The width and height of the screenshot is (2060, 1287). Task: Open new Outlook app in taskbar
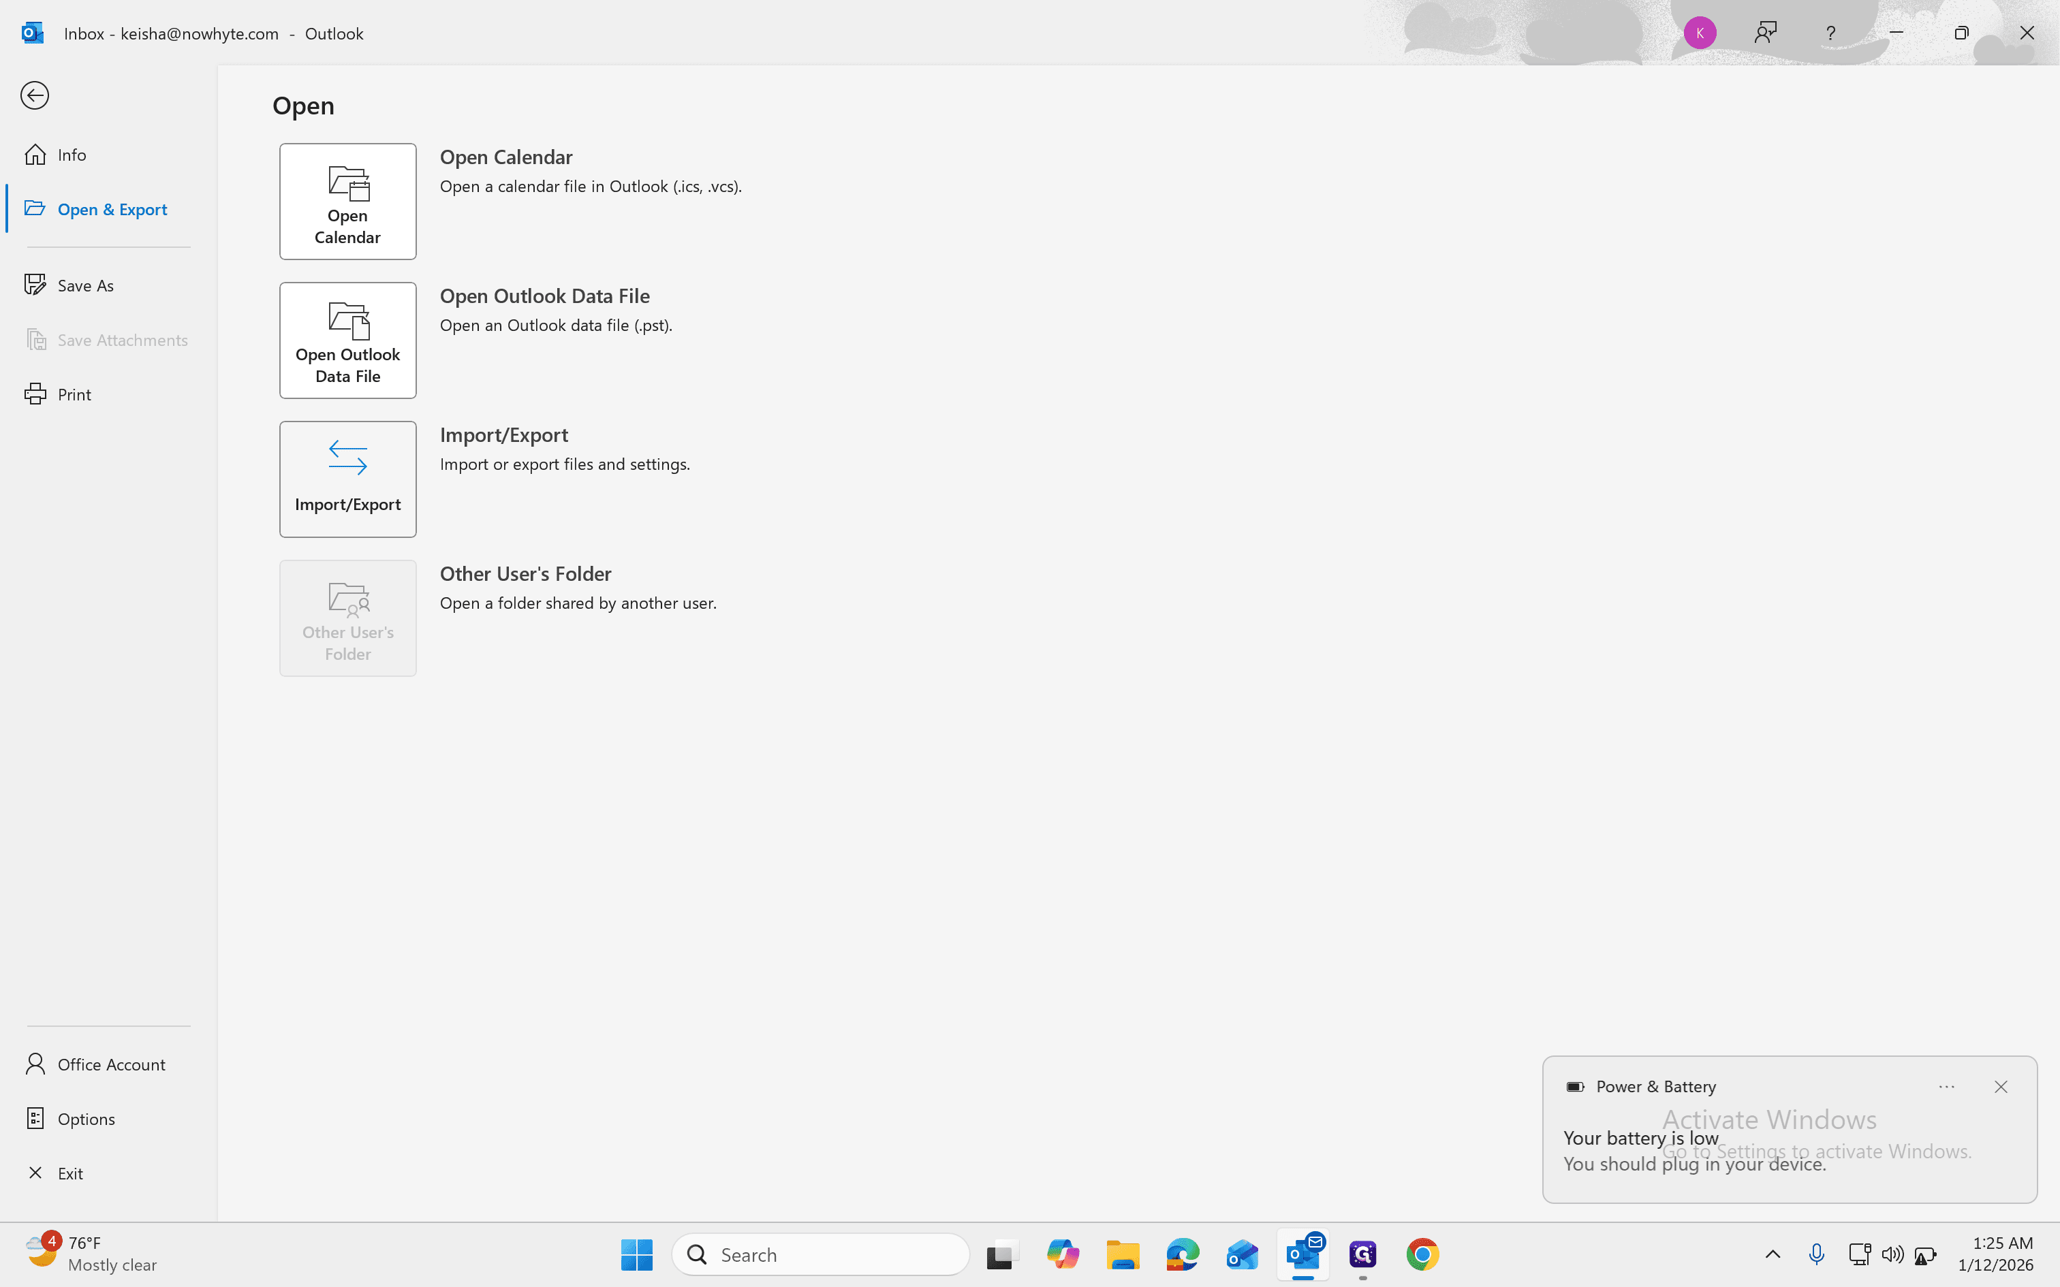point(1243,1254)
